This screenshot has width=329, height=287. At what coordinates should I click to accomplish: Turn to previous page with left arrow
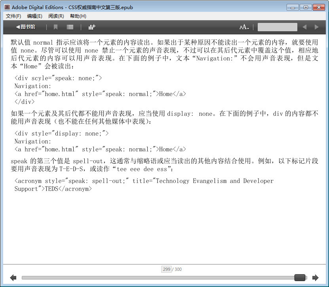pyautogui.click(x=13, y=278)
